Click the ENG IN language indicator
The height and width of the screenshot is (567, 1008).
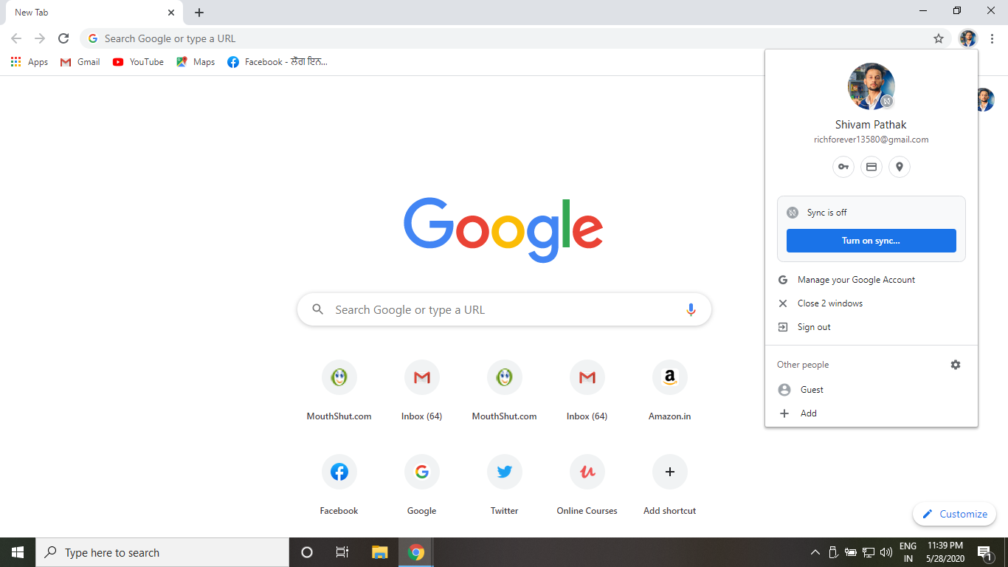coord(908,552)
